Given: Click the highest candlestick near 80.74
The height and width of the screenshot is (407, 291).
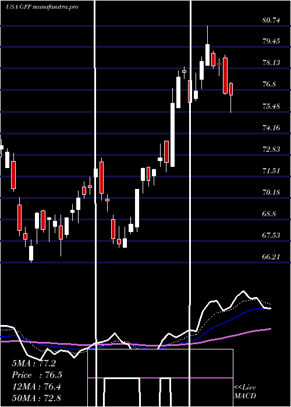Looking at the screenshot, I should (x=207, y=46).
